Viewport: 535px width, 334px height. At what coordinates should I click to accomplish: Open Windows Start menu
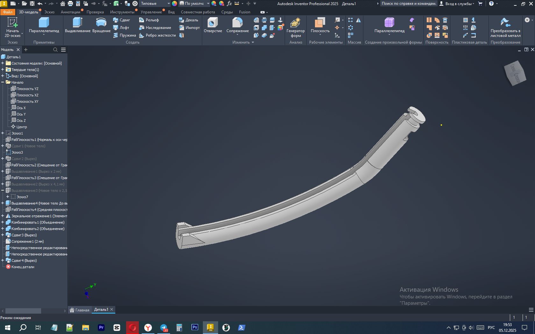click(8, 327)
